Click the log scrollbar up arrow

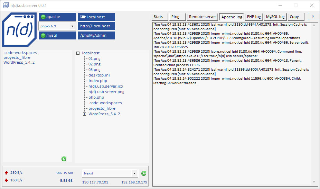(314, 26)
